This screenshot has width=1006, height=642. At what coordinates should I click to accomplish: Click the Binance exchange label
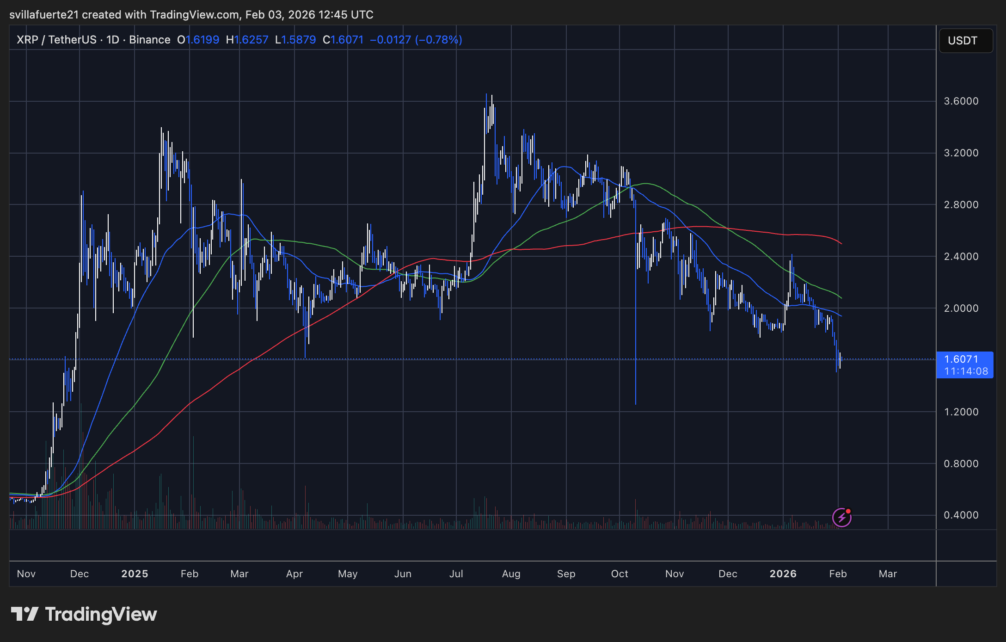(149, 40)
